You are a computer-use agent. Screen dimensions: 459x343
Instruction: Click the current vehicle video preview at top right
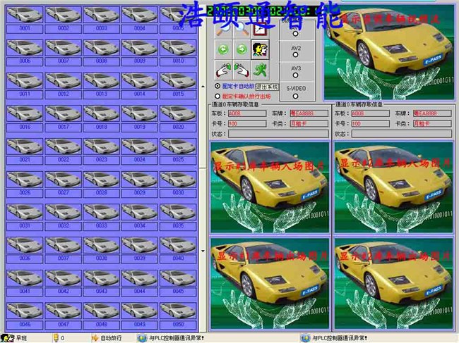coord(389,52)
